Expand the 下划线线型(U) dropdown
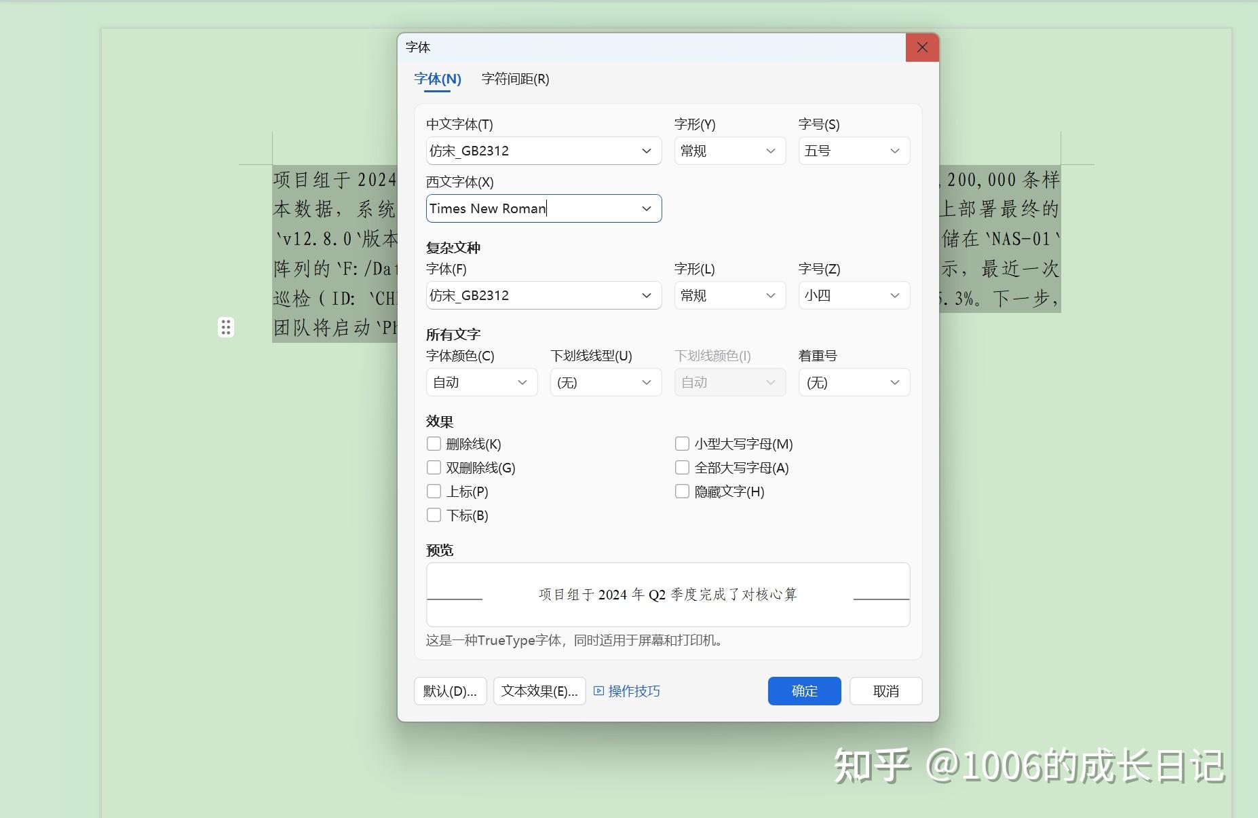The image size is (1258, 818). pos(645,382)
